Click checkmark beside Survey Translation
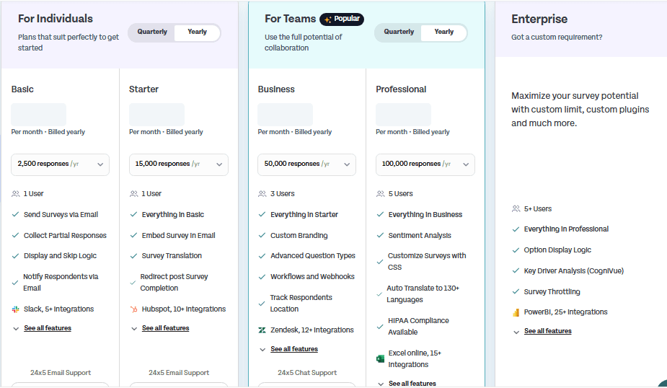The height and width of the screenshot is (388, 667). coord(133,256)
